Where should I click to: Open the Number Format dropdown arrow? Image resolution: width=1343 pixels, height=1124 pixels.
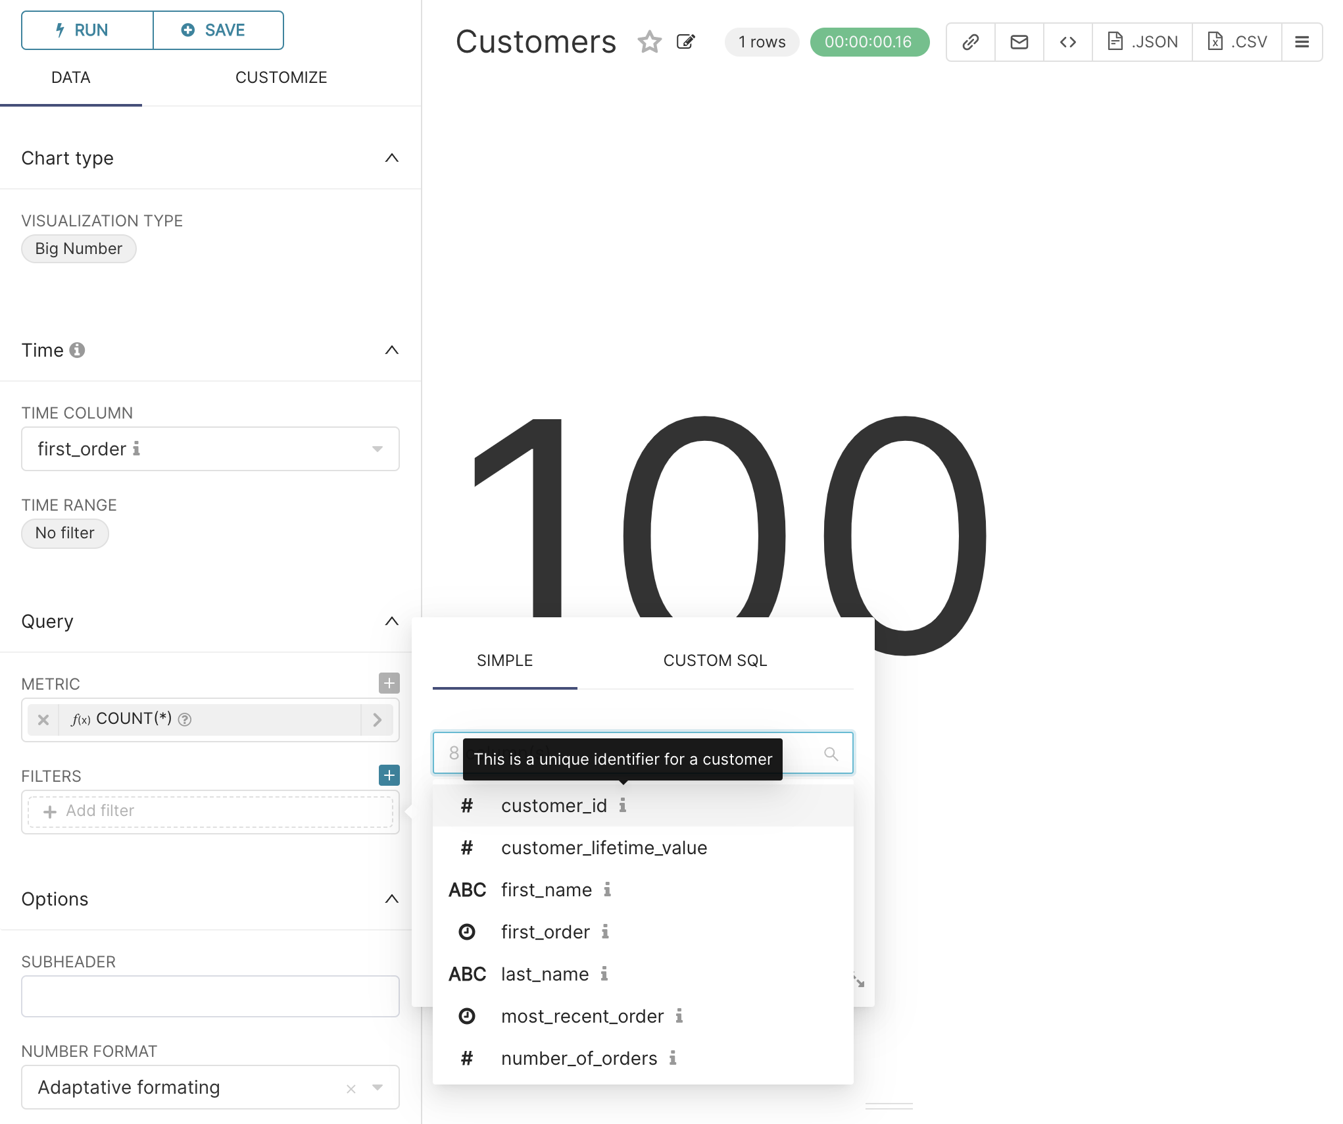[x=377, y=1087]
